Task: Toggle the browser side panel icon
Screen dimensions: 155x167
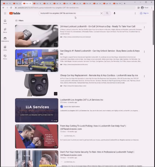Action: (138, 8)
